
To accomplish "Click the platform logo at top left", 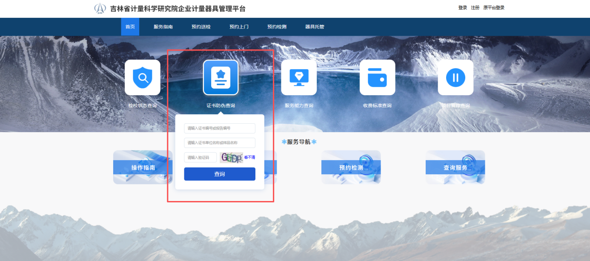I will point(100,7).
